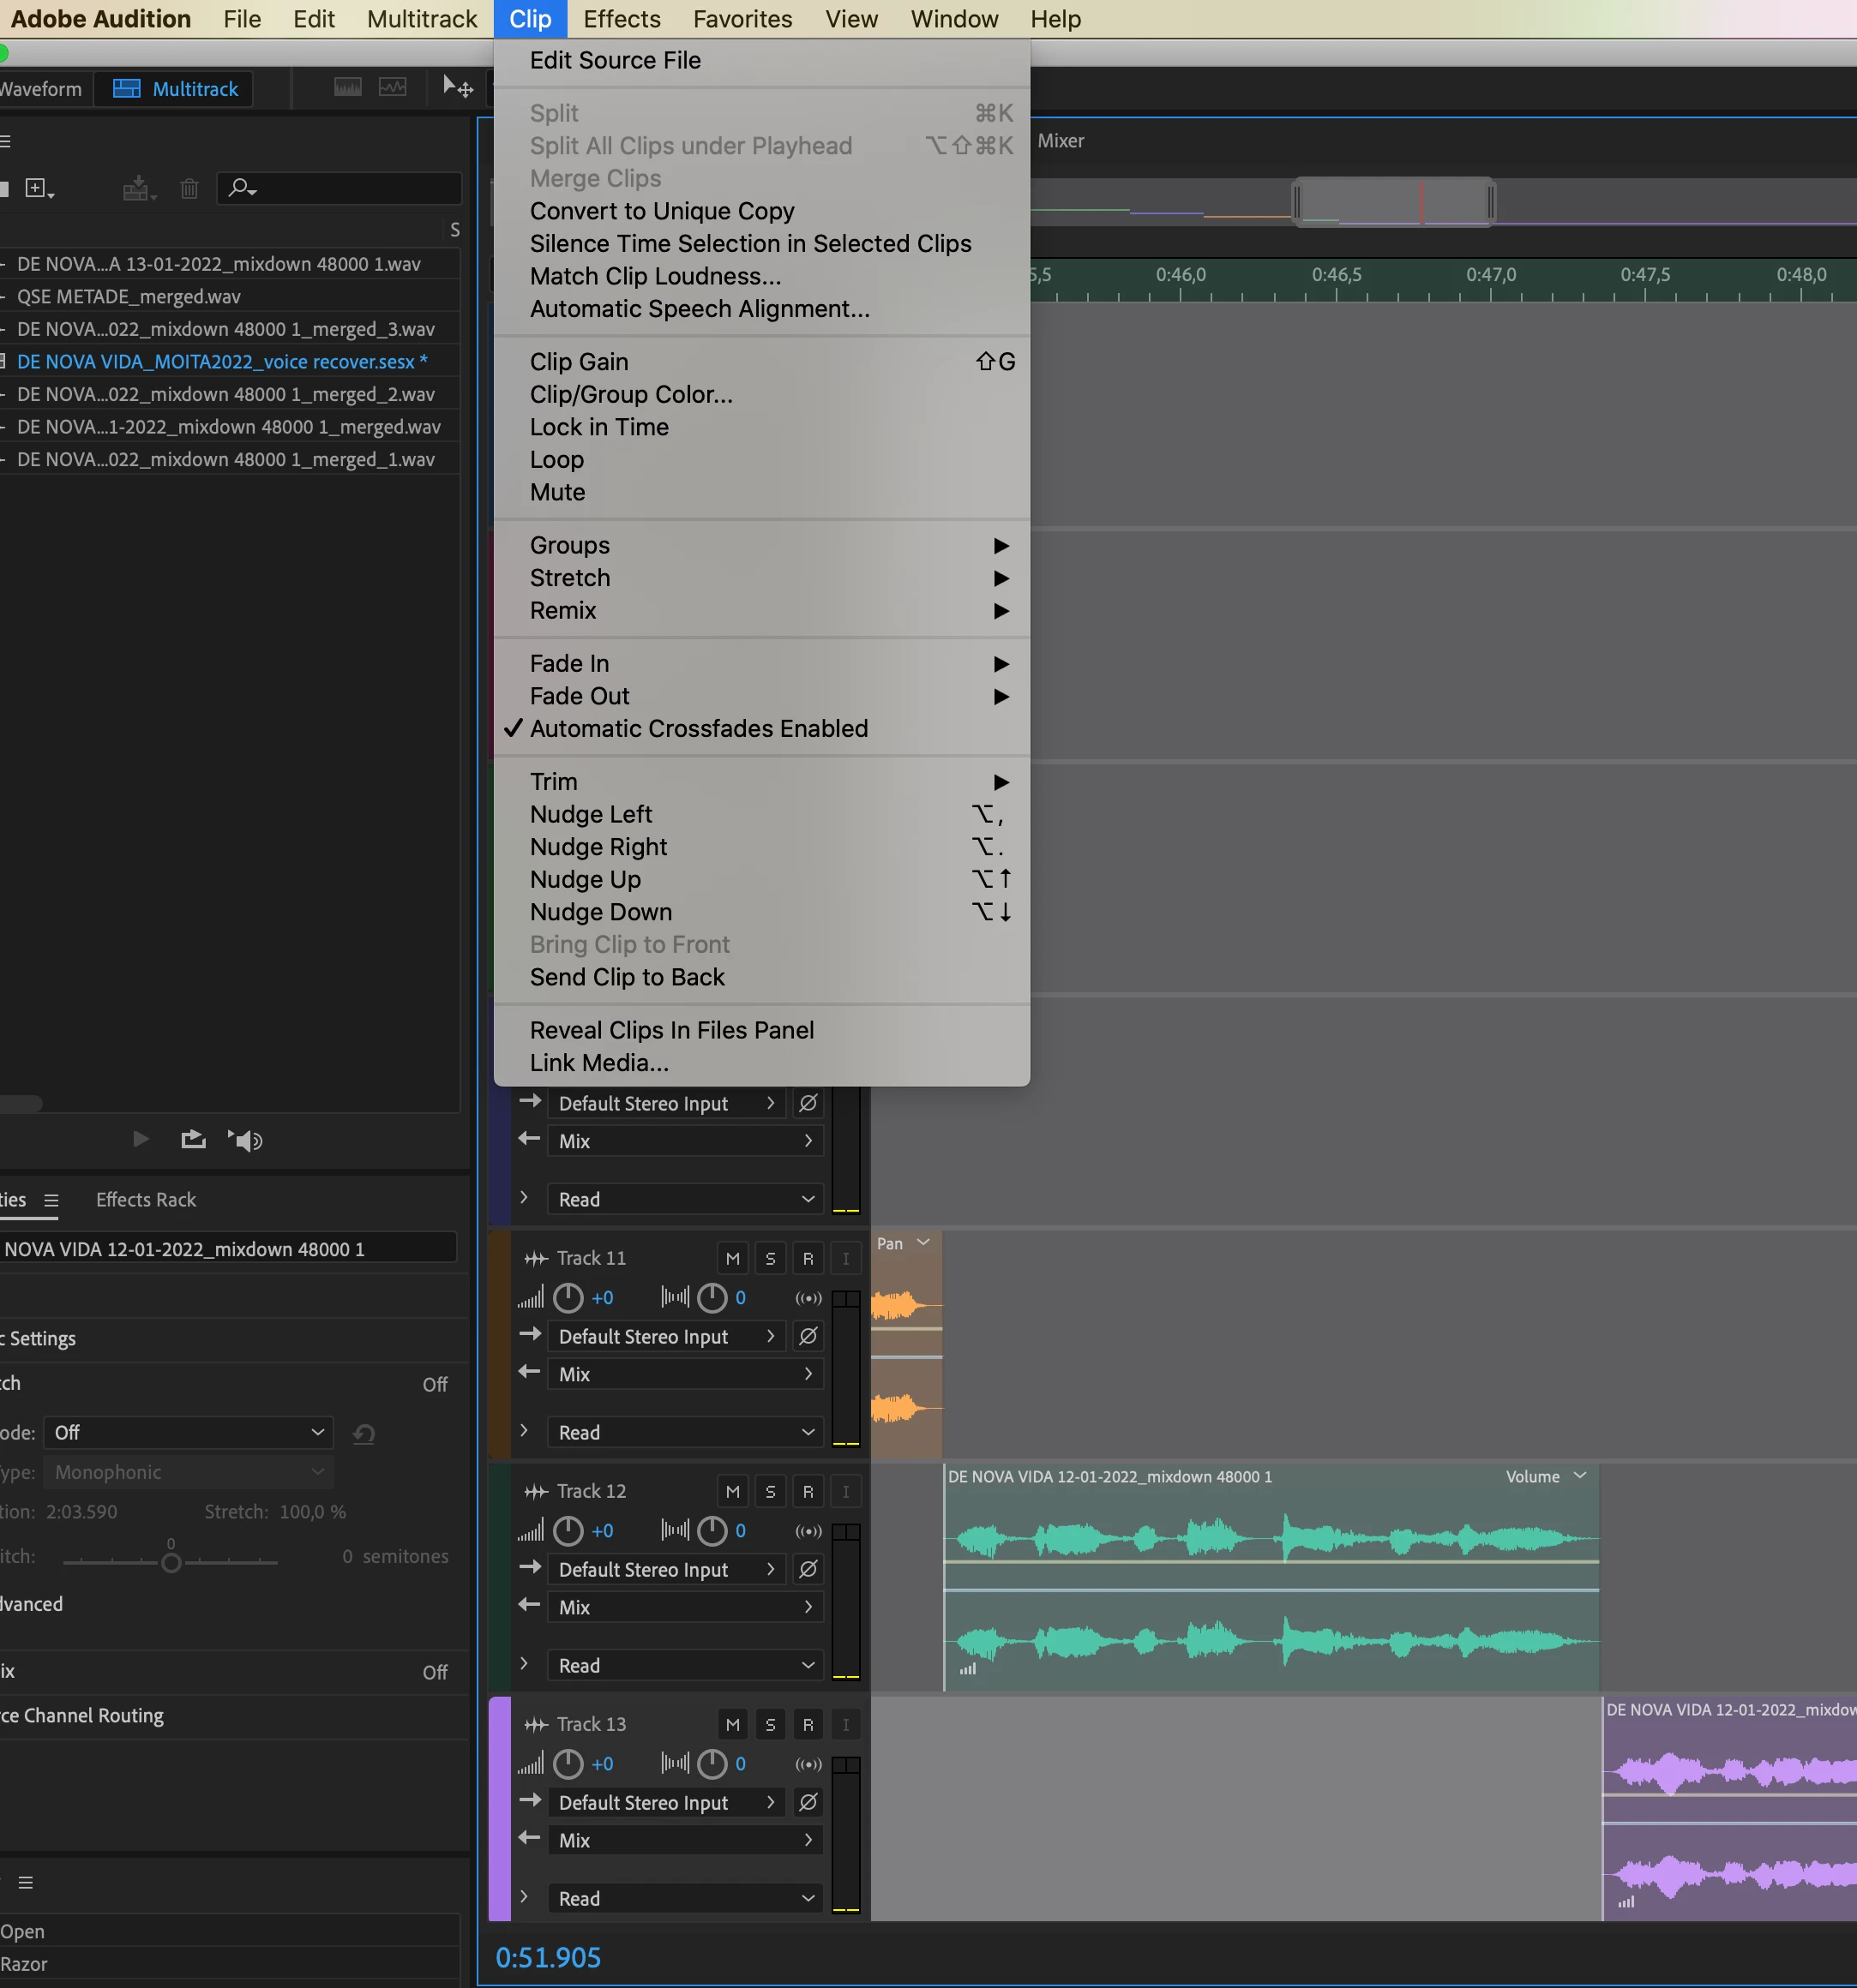This screenshot has height=1988, width=1857.
Task: Click the Move tool icon in toolbar
Action: click(457, 88)
